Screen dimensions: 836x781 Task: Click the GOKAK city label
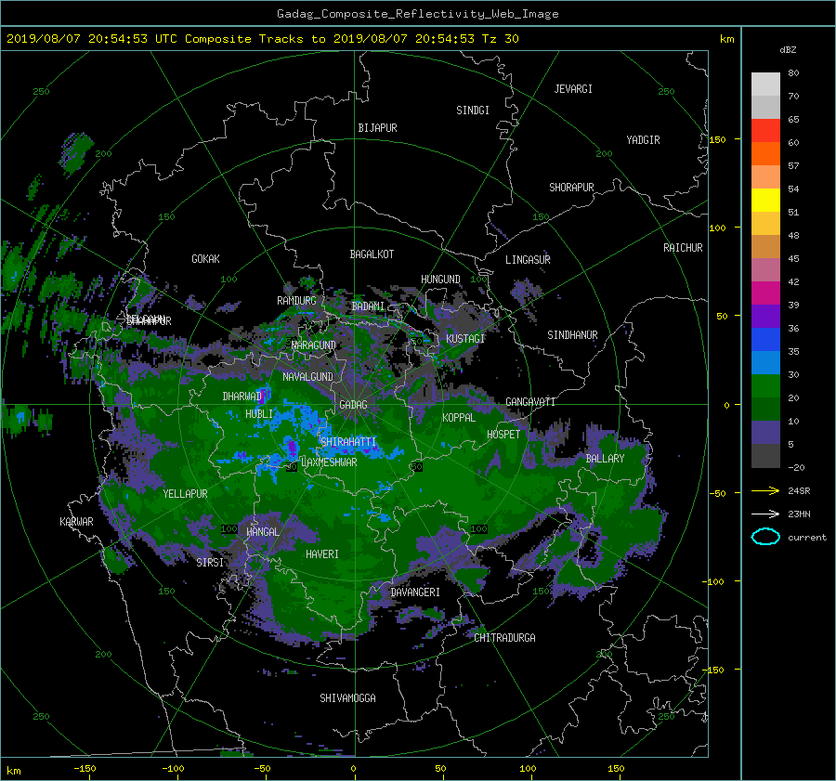point(205,258)
